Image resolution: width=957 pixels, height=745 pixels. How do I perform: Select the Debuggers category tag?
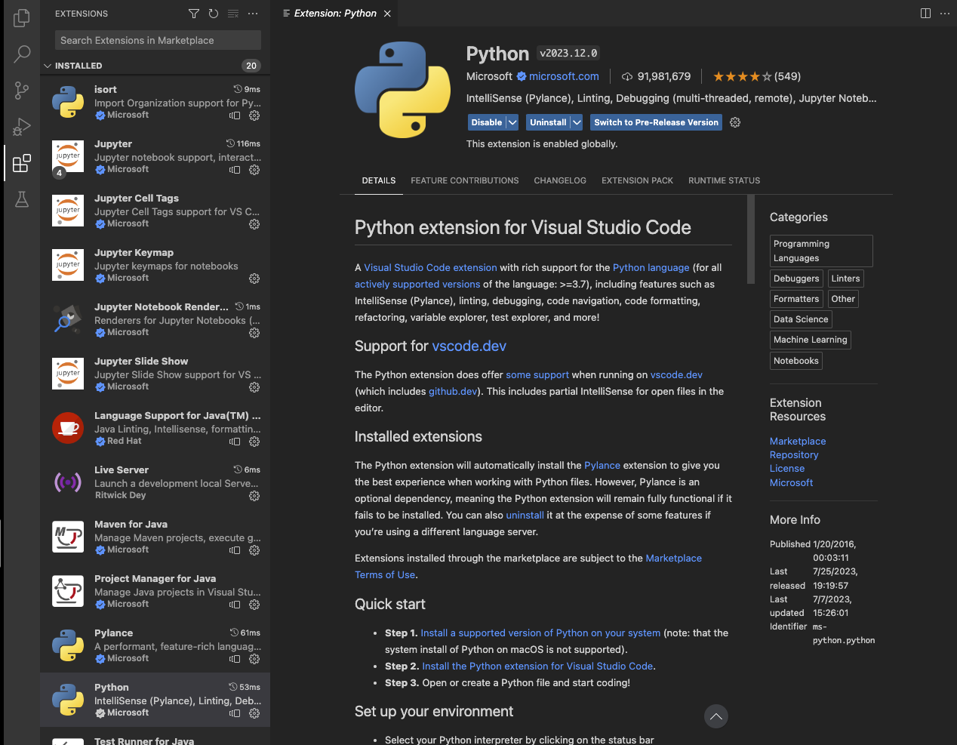point(796,279)
